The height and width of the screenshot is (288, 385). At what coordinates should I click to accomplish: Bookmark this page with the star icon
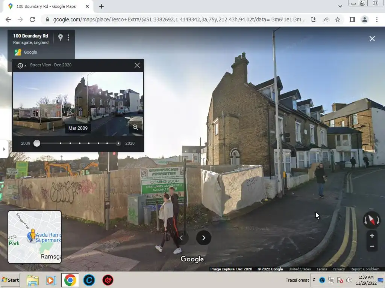tap(338, 19)
